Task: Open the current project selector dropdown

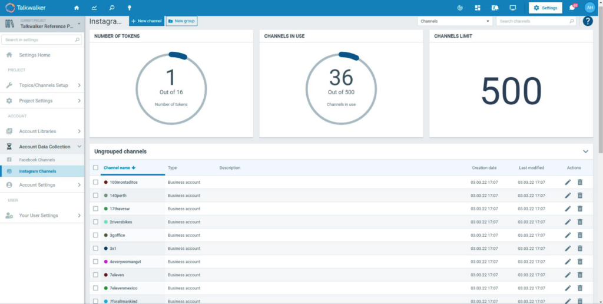Action: pos(42,24)
